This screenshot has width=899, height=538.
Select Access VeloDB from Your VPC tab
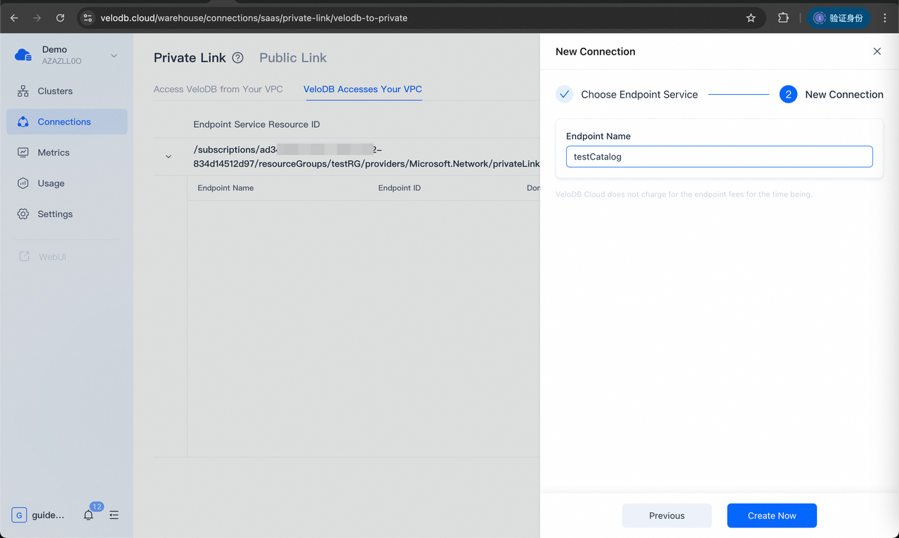[x=218, y=89]
